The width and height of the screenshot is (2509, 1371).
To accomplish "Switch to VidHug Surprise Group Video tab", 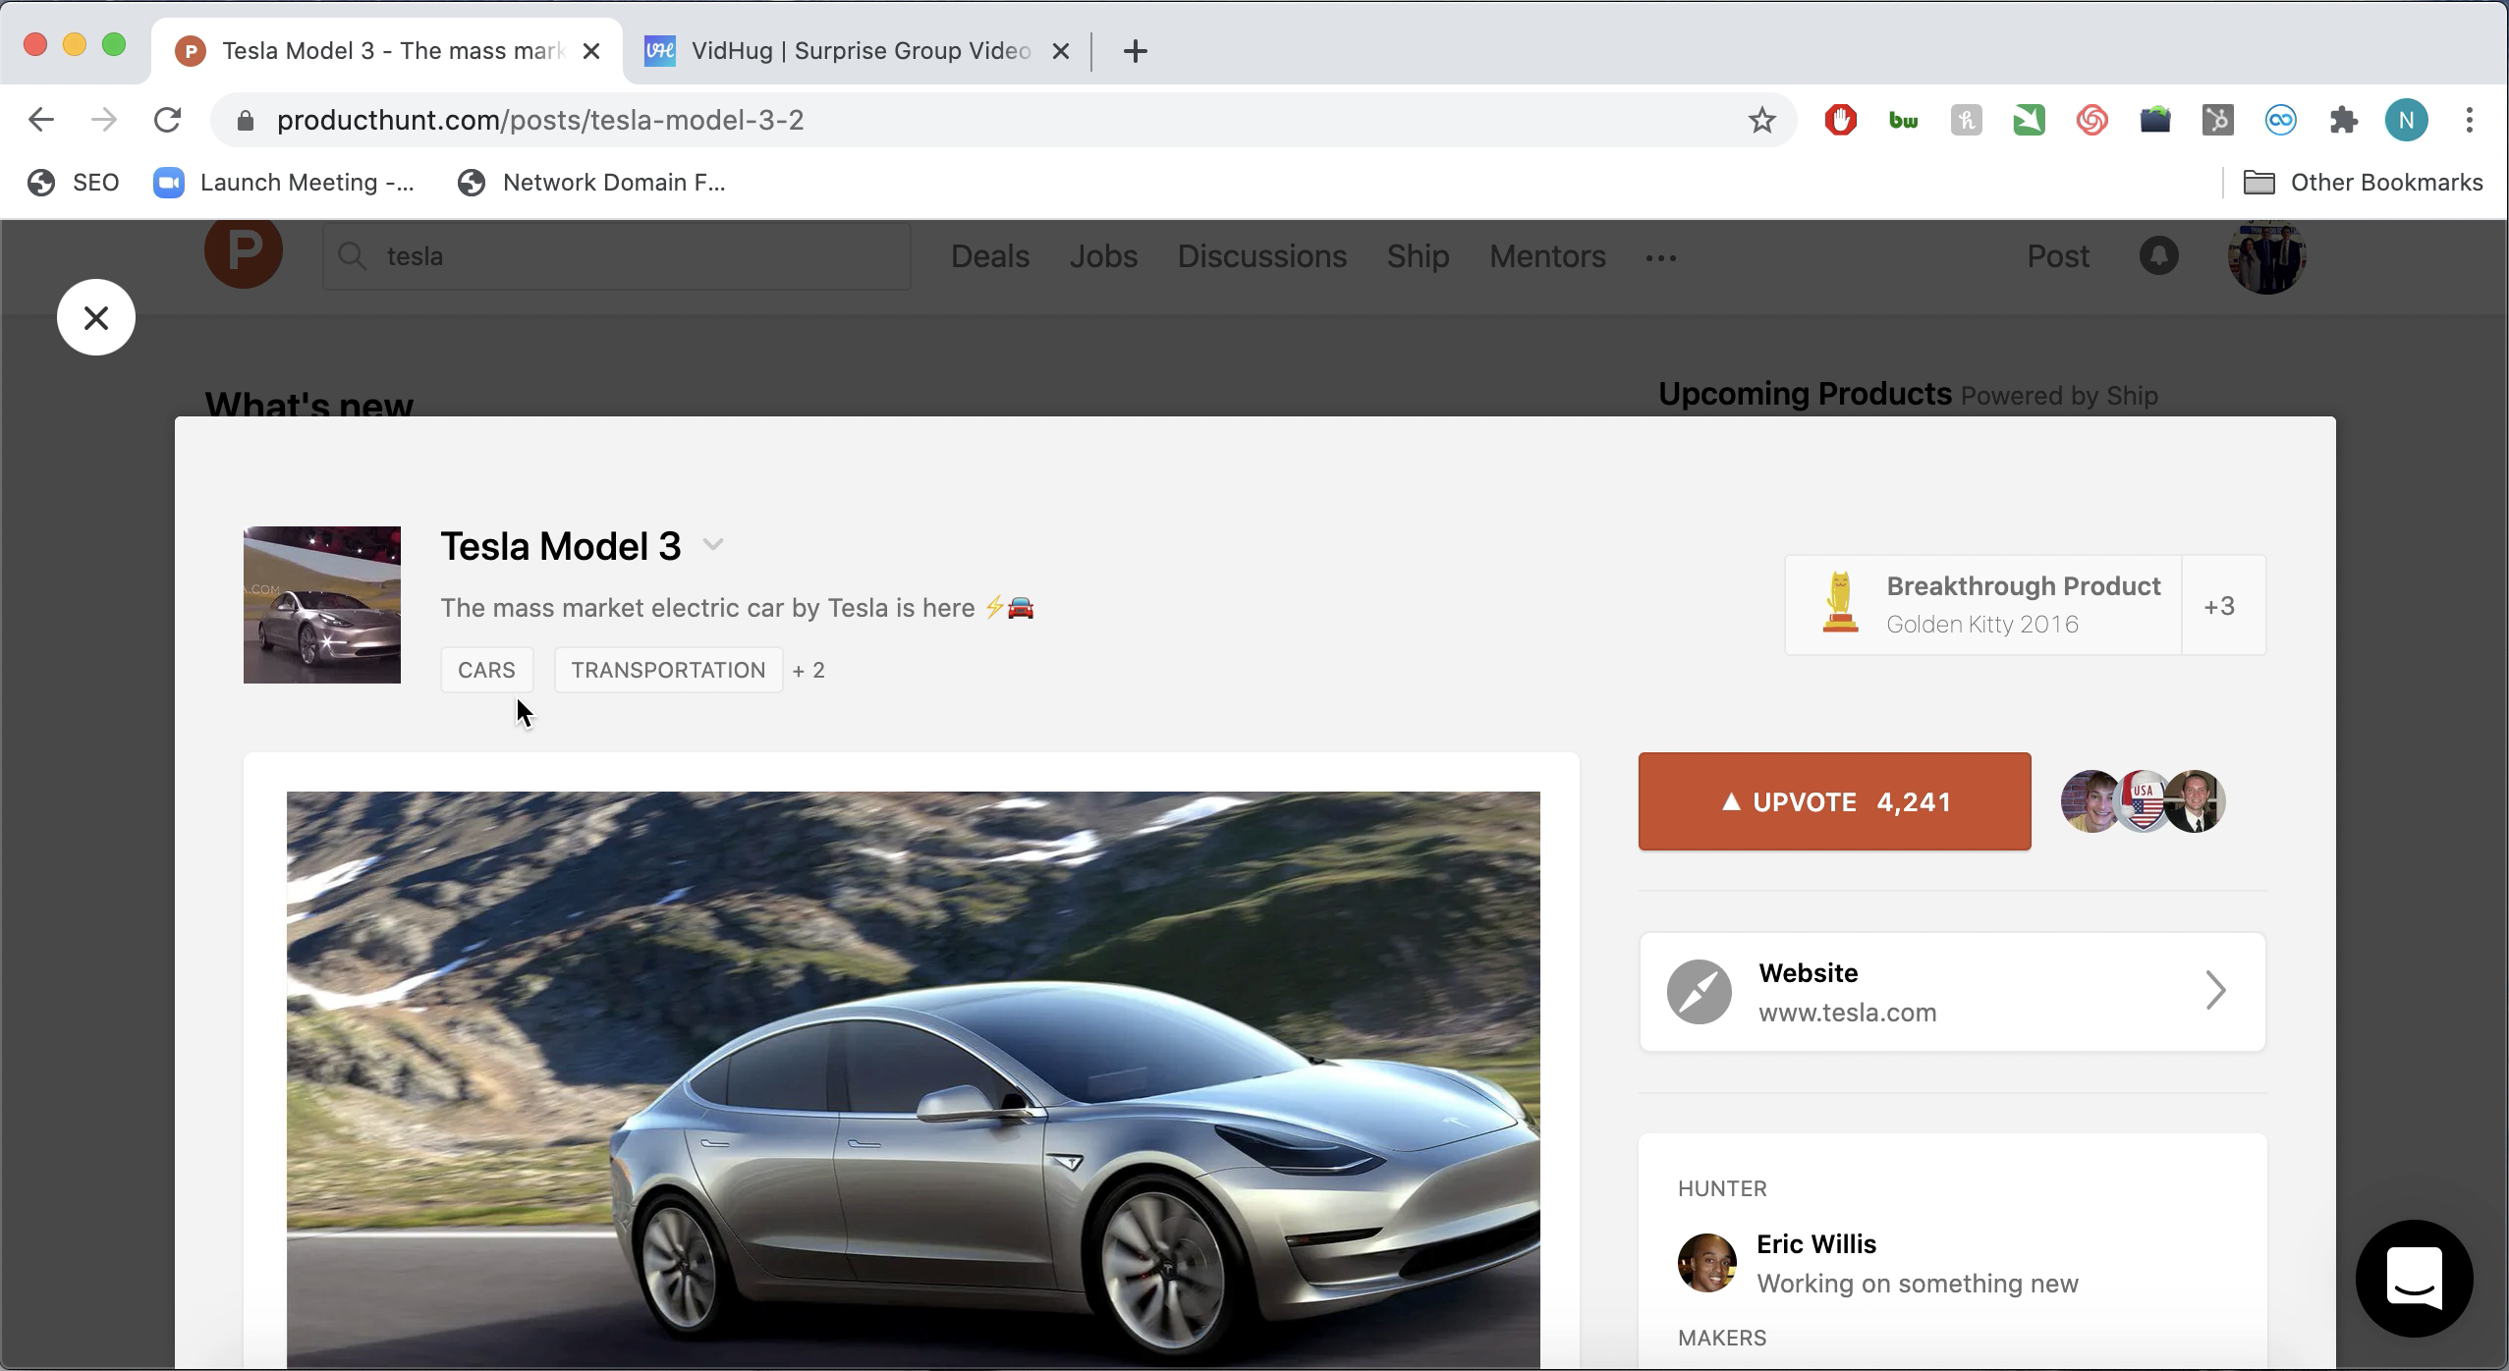I will click(x=857, y=51).
